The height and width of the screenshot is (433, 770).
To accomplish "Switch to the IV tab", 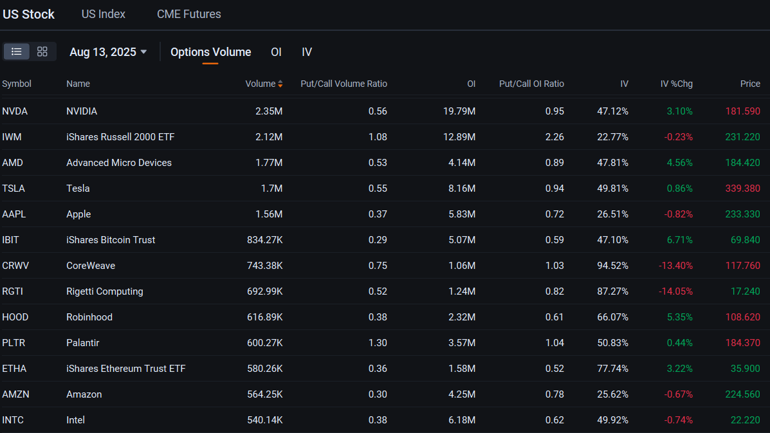I will [307, 52].
